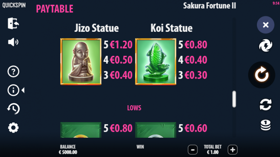Open the bet coin stack icon
This screenshot has height=157, width=280.
[266, 125]
